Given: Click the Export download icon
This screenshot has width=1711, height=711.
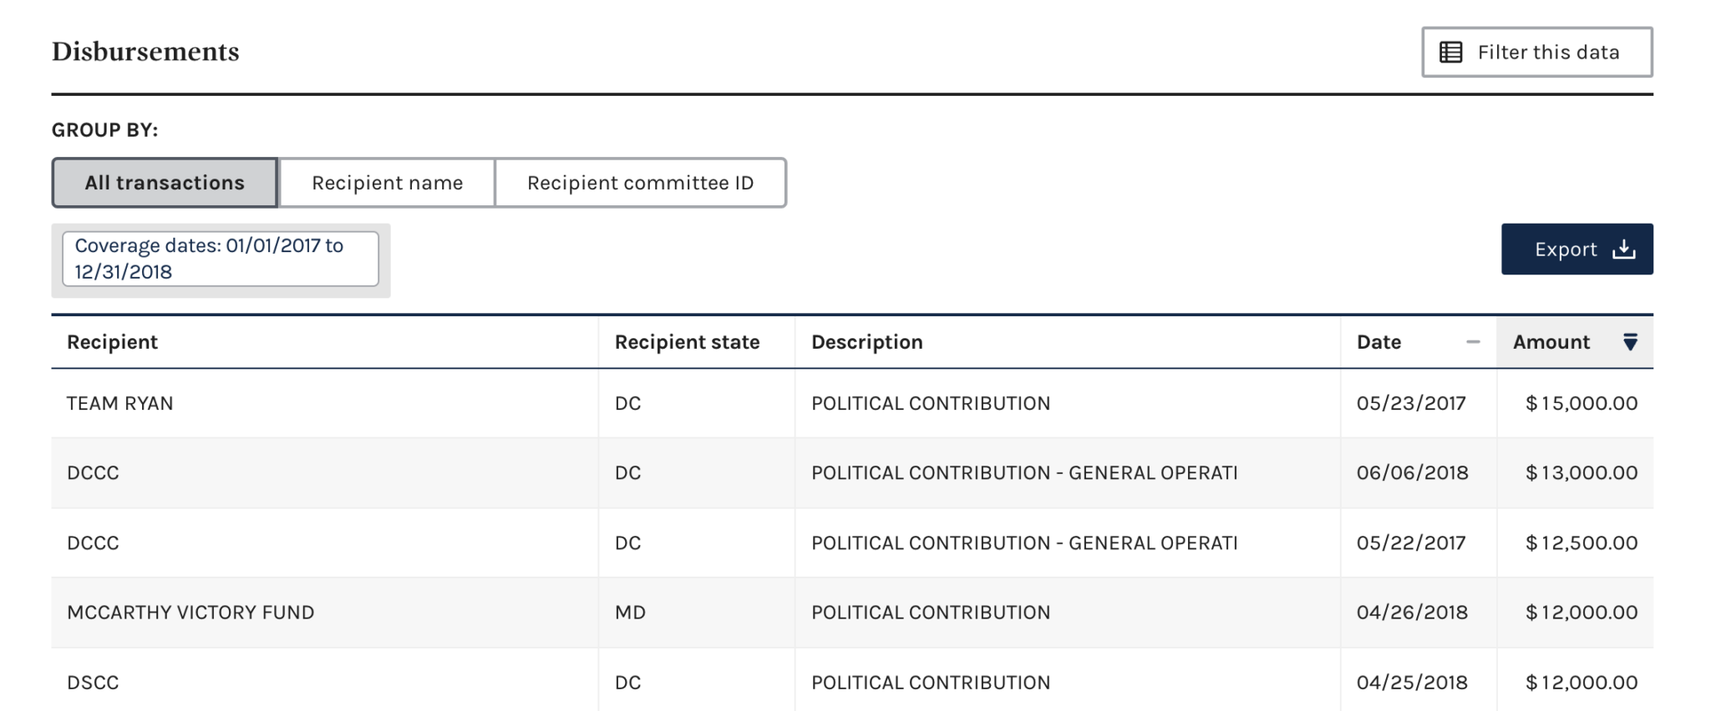Looking at the screenshot, I should click(x=1624, y=249).
